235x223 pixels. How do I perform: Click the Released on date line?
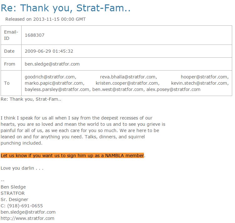pos(45,19)
